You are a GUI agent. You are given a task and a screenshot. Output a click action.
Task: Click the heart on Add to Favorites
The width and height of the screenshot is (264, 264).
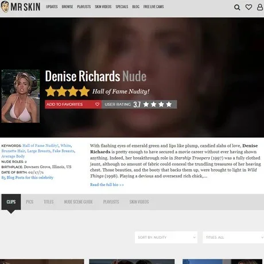coord(97,104)
